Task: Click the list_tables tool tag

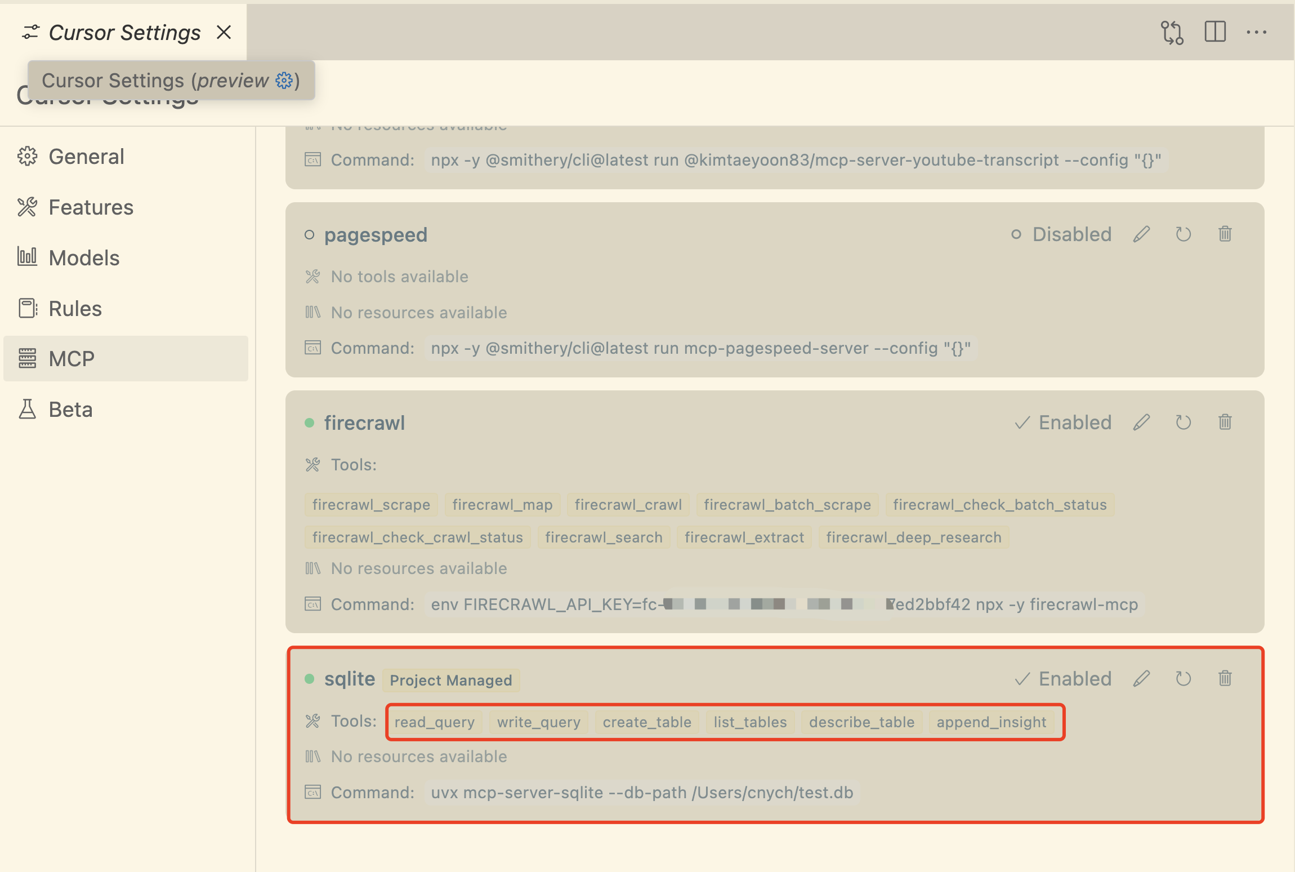Action: pos(750,722)
